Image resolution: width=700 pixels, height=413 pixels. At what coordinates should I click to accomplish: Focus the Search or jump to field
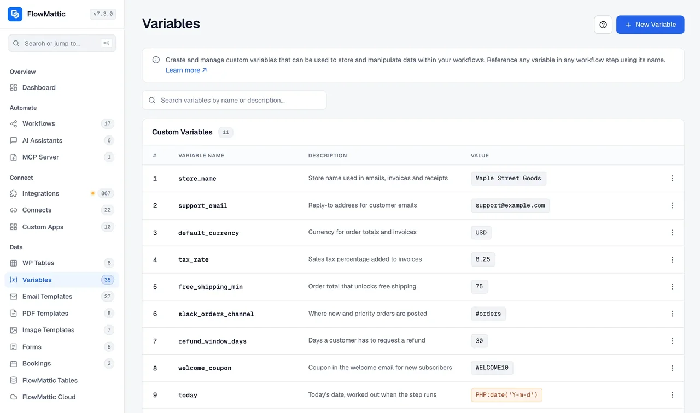[62, 43]
